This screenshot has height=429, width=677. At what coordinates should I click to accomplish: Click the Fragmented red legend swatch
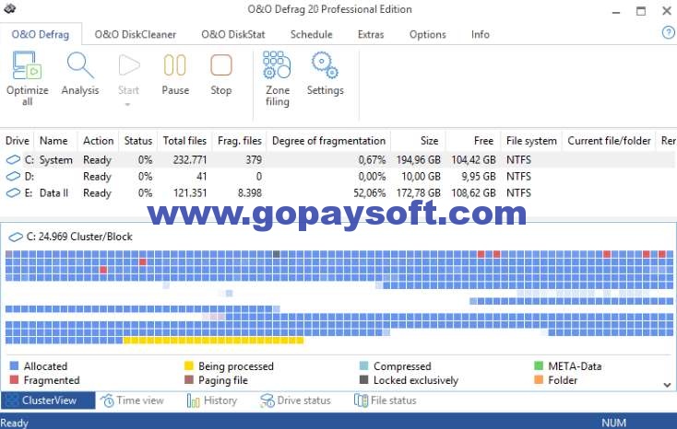(14, 380)
